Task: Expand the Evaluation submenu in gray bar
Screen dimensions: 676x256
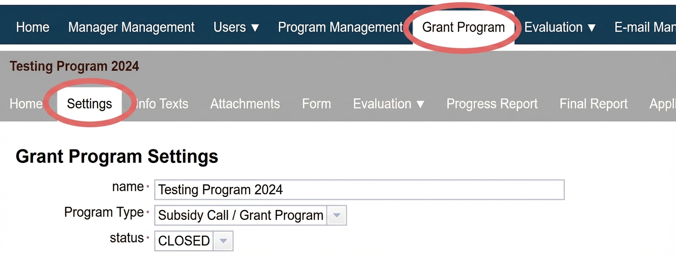Action: 389,104
